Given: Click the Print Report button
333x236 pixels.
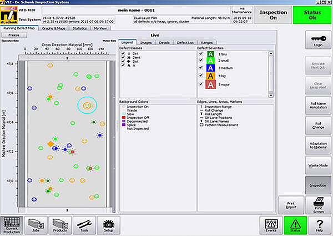Looking at the screenshot, I should (291, 205).
